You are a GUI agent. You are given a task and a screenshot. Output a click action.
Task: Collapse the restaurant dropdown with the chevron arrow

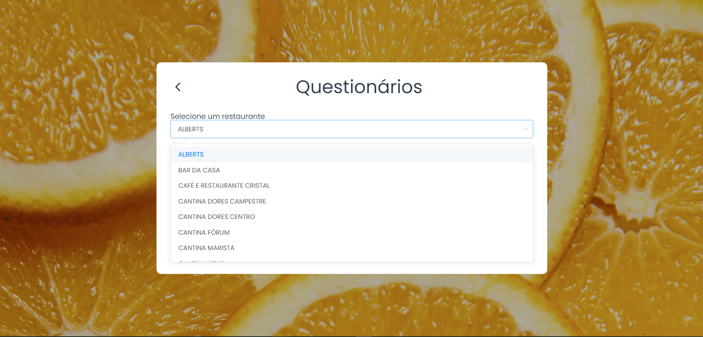525,129
